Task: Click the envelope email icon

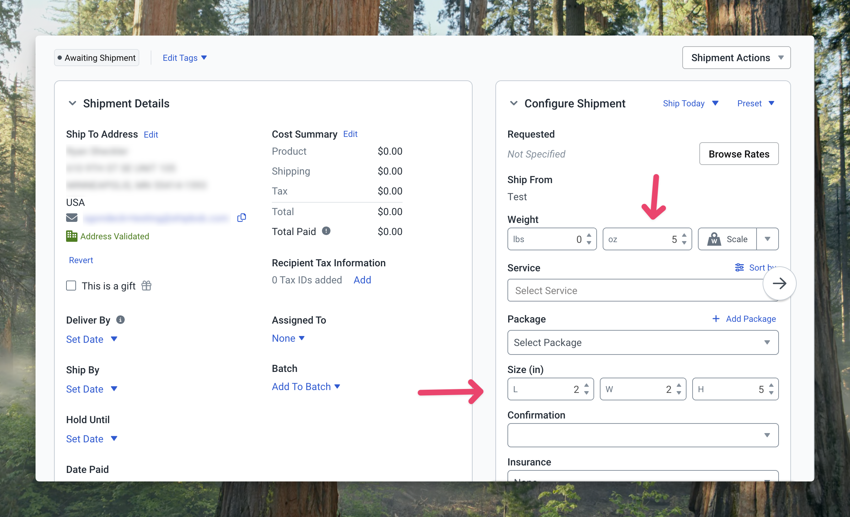Action: (72, 218)
